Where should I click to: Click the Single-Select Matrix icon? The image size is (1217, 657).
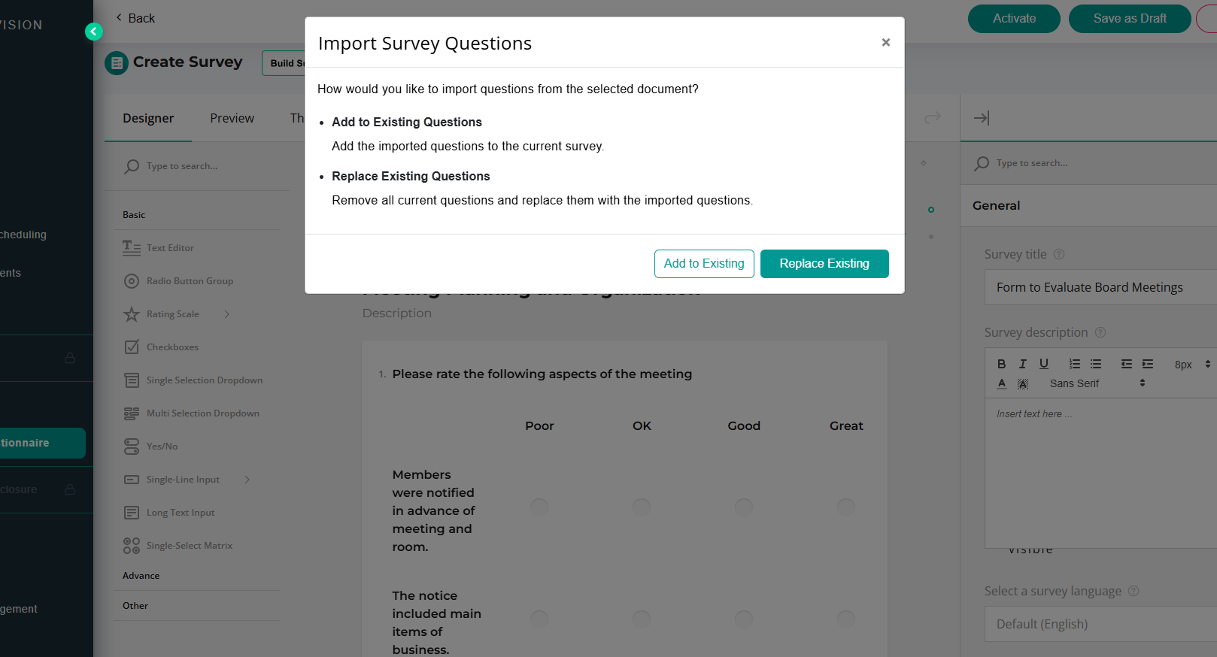pos(132,546)
